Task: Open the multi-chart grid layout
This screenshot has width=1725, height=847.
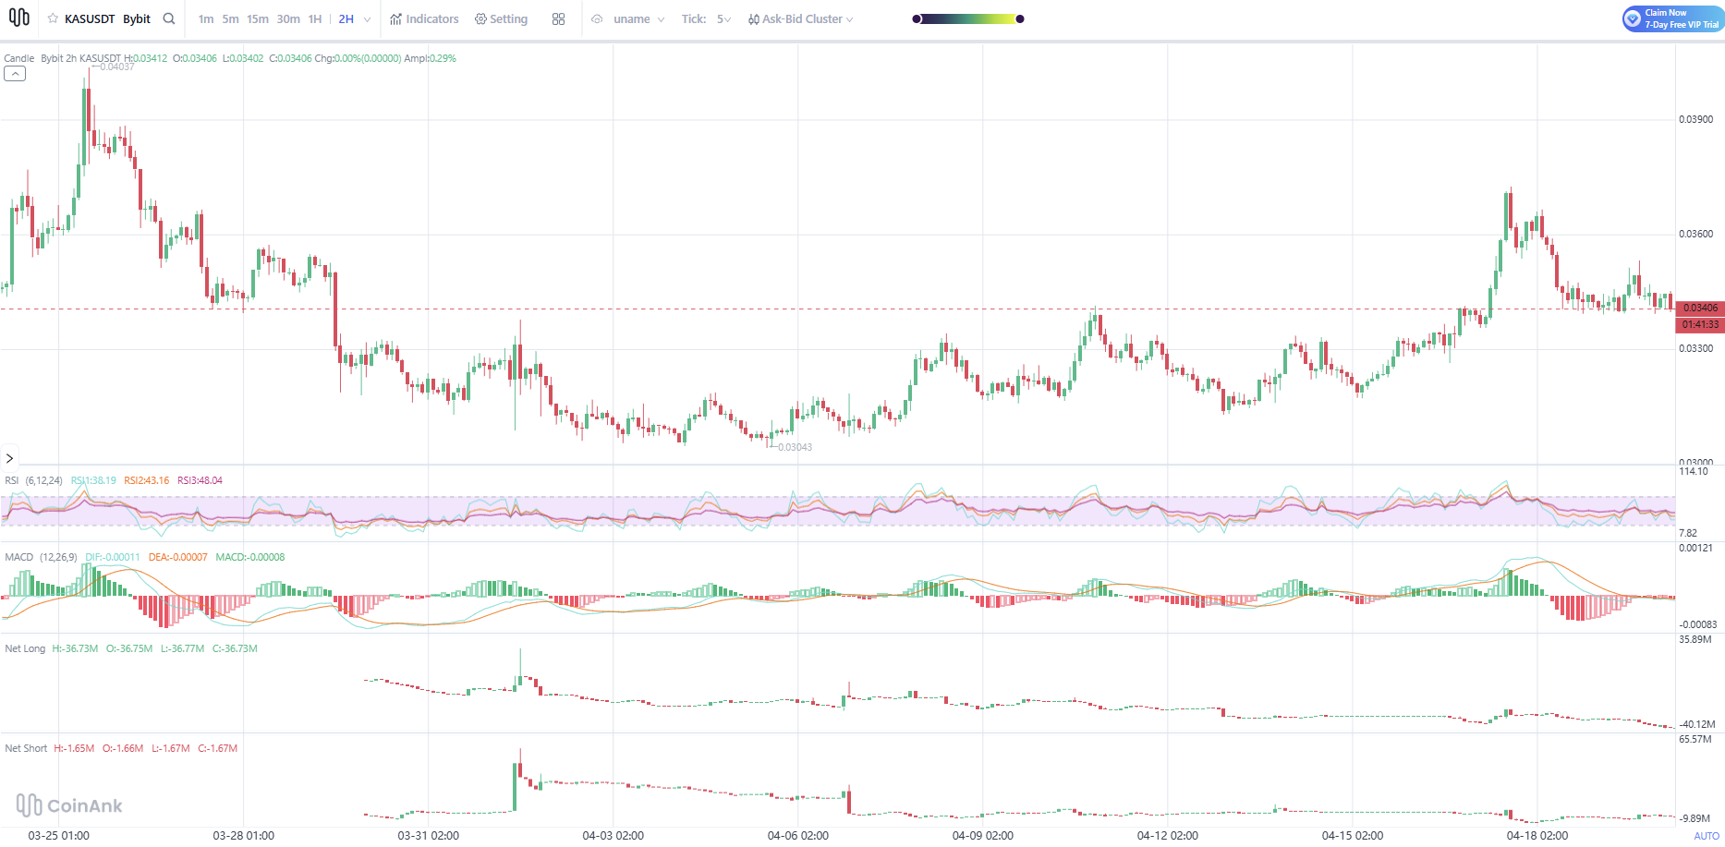Action: click(558, 18)
